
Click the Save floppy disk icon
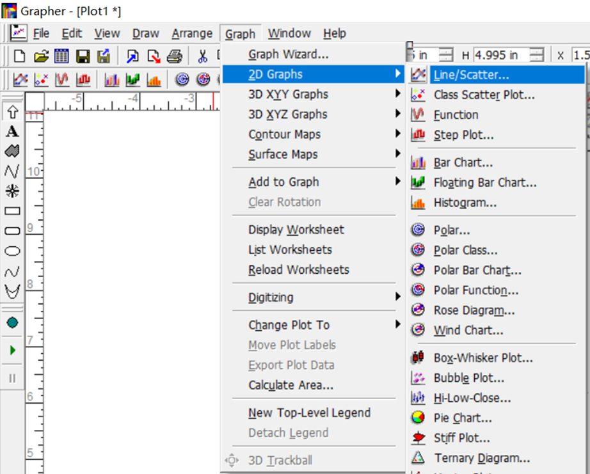[83, 56]
